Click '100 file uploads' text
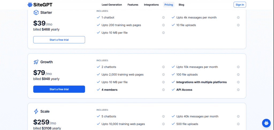This screenshot has width=274, height=130. 187,75
